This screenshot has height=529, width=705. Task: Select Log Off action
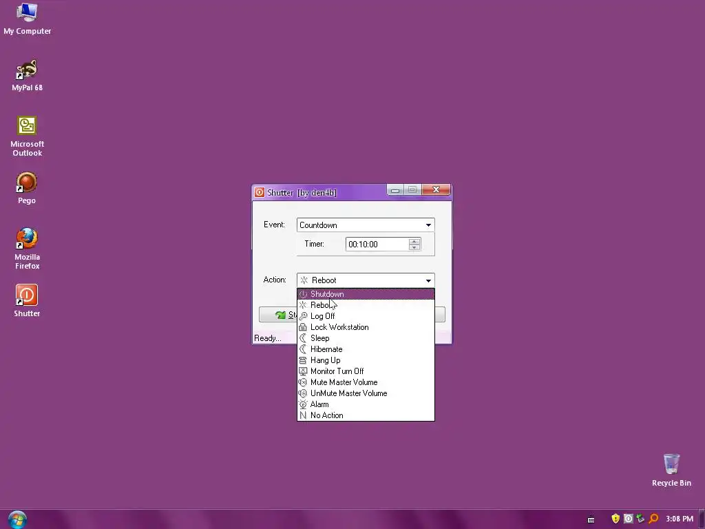coord(366,315)
